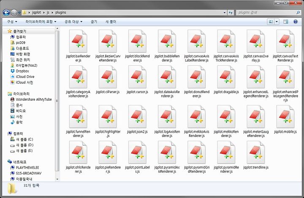The width and height of the screenshot is (304, 198).
Task: Toggle the preview pane button
Action: 285,21
